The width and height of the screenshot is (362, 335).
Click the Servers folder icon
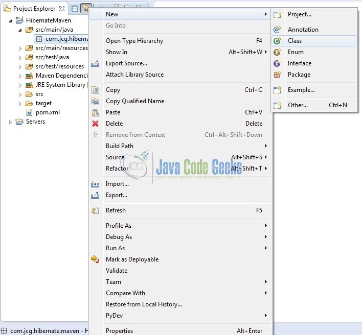[19, 122]
